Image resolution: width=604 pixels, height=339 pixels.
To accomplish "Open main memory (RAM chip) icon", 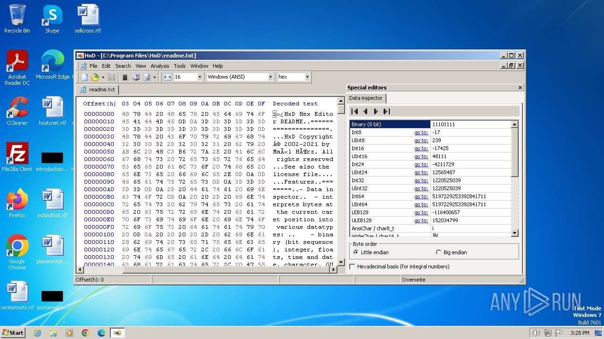I will [125, 77].
